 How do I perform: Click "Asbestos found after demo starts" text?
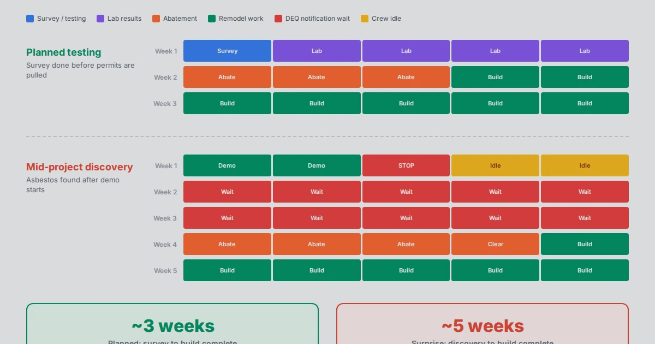(73, 185)
